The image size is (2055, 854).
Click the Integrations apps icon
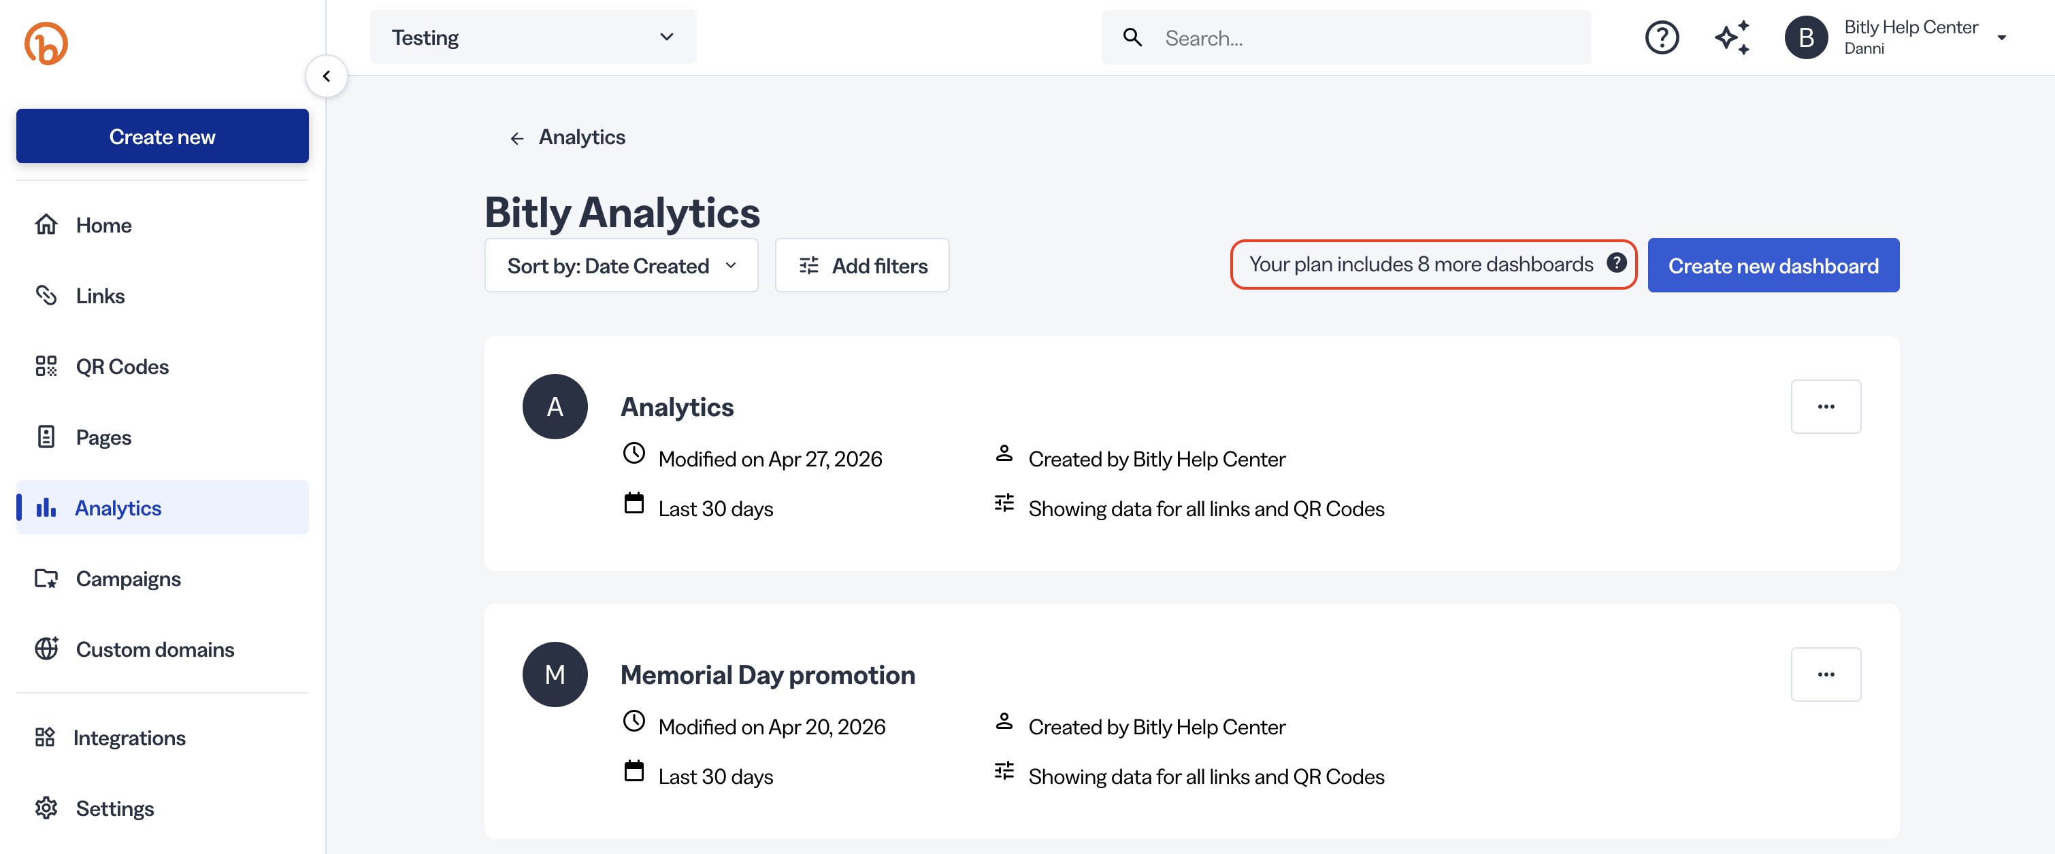point(45,737)
